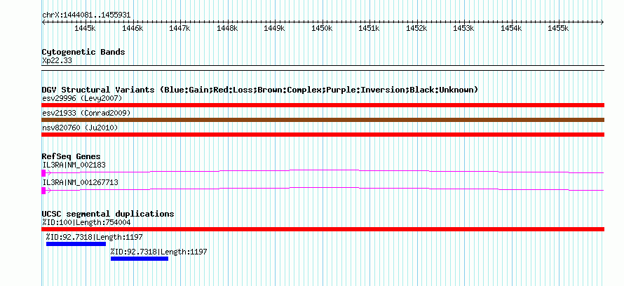Click the NM_002183 intron line

click(x=325, y=172)
